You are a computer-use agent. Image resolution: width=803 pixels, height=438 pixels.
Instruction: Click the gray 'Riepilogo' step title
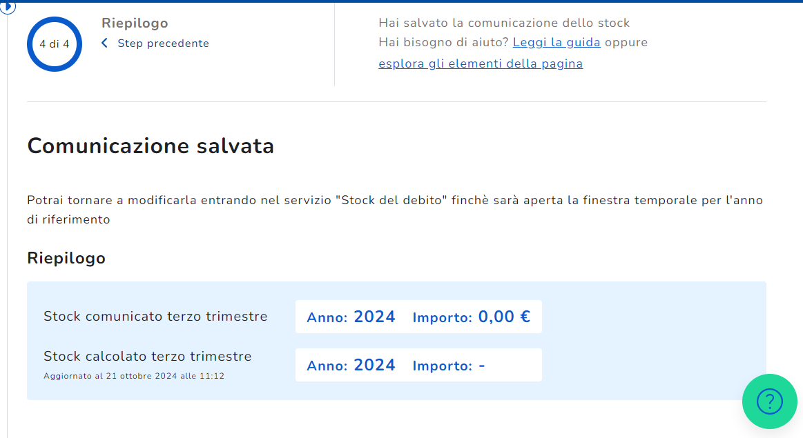click(135, 23)
